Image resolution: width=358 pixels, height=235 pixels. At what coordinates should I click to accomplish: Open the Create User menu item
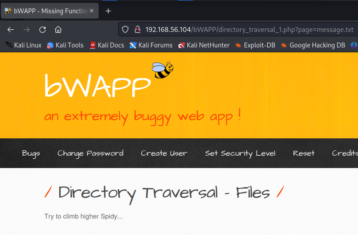coord(164,153)
